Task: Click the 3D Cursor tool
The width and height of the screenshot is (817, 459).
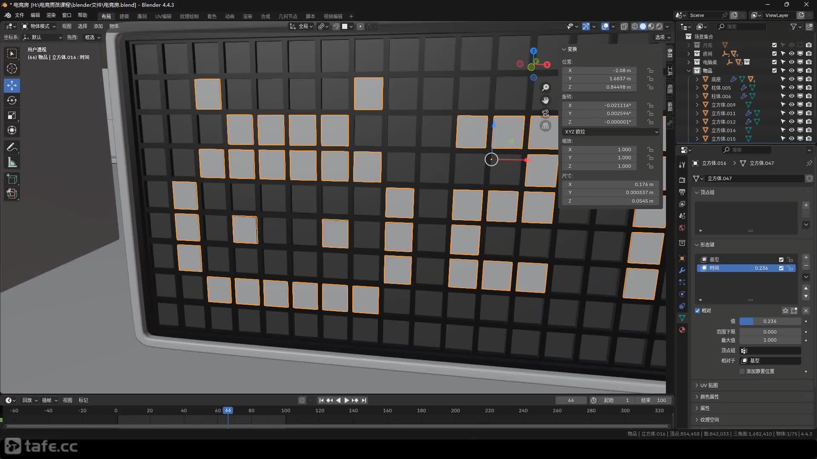Action: point(12,68)
